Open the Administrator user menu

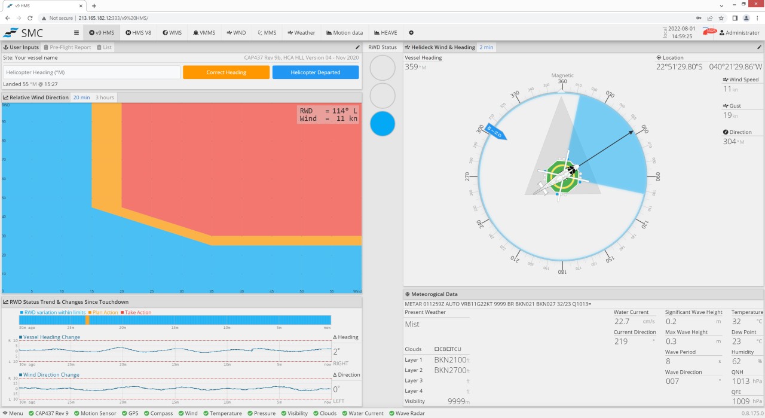pos(739,33)
